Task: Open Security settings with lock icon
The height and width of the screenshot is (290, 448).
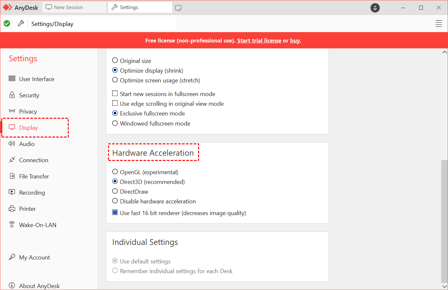Action: [29, 95]
